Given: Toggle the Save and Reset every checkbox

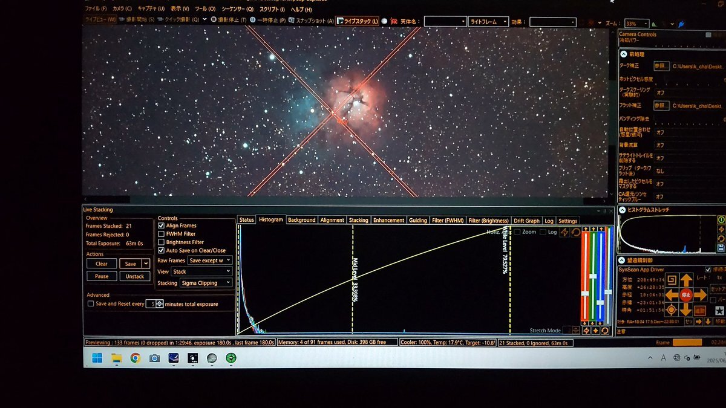Looking at the screenshot, I should click(x=91, y=304).
